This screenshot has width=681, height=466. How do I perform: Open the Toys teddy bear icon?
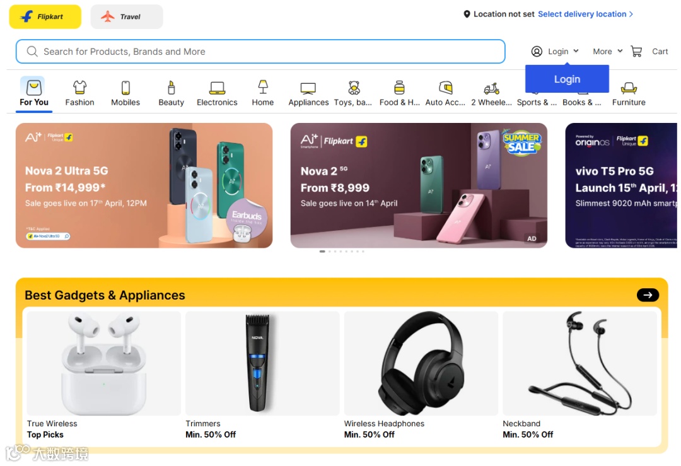(x=354, y=87)
